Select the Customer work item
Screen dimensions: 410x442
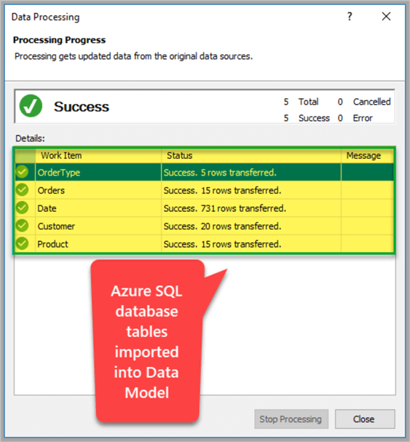pyautogui.click(x=56, y=226)
